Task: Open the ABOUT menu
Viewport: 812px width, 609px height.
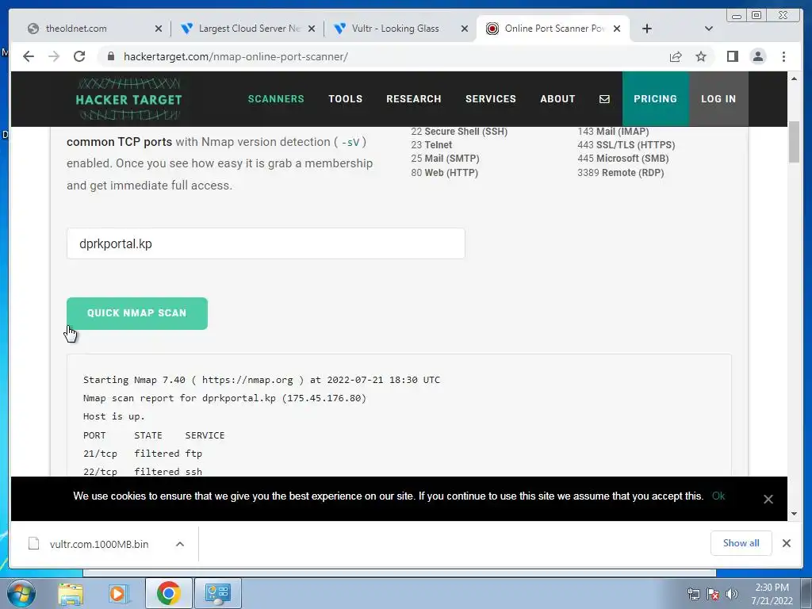Action: pyautogui.click(x=557, y=99)
